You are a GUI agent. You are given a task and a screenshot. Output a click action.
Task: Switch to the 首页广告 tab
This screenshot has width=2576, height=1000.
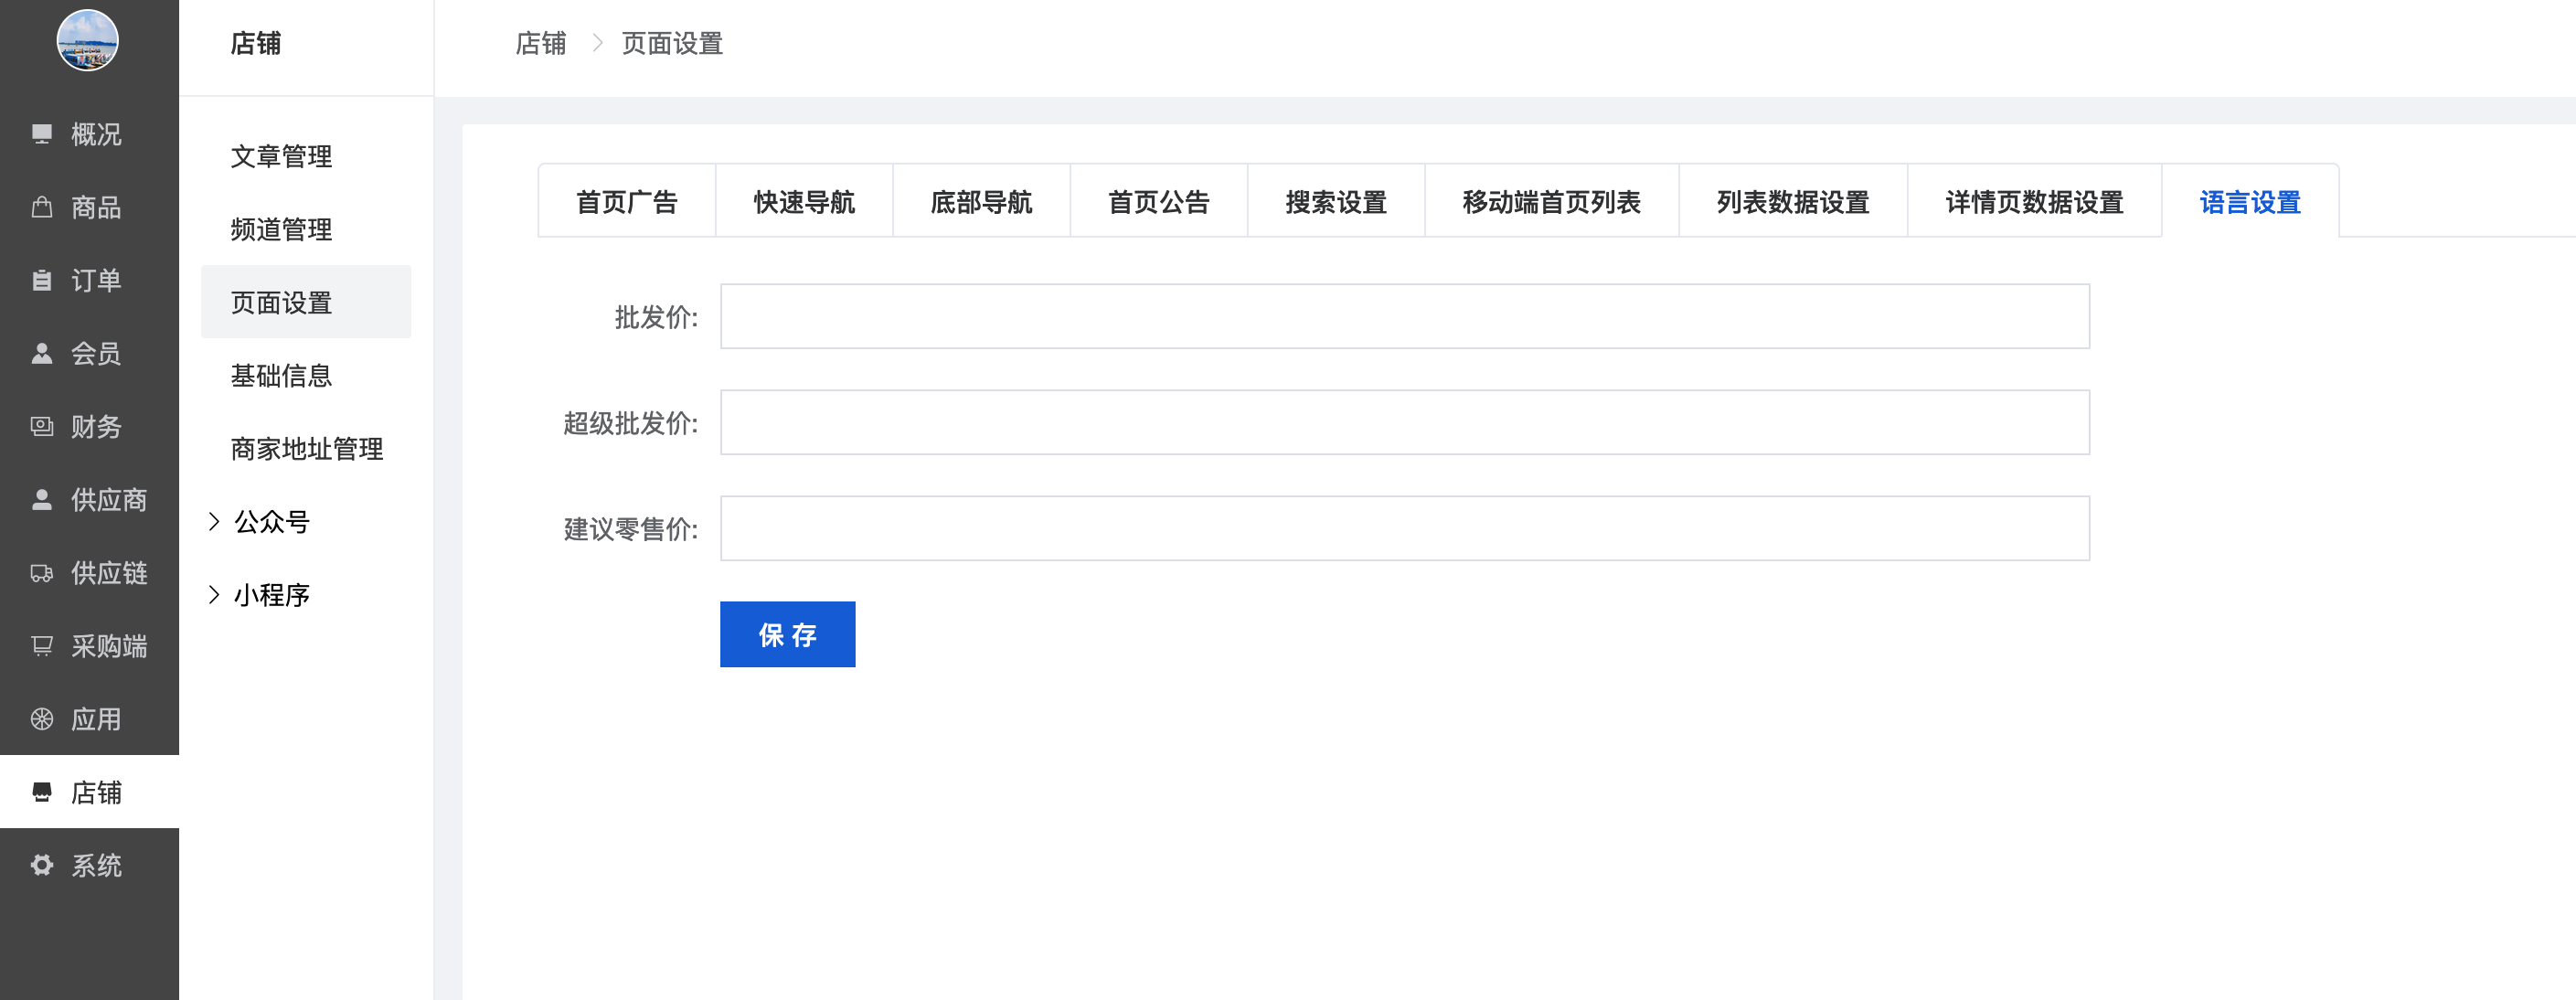click(x=627, y=202)
